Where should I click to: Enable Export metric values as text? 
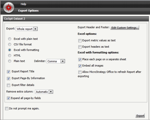pos(80,41)
